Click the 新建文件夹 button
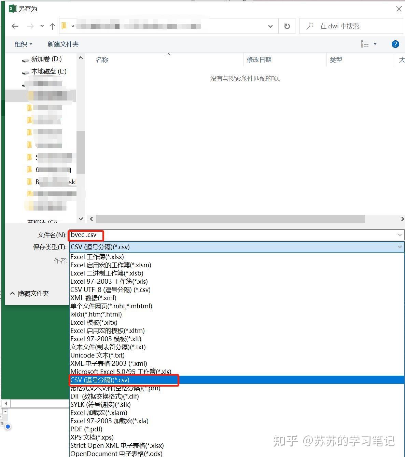 tap(63, 44)
